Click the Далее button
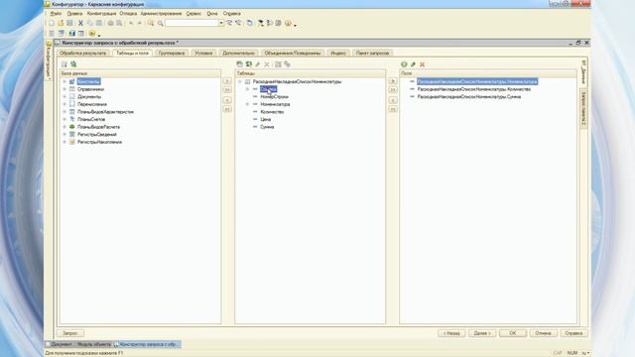Image resolution: width=635 pixels, height=357 pixels. (482, 333)
